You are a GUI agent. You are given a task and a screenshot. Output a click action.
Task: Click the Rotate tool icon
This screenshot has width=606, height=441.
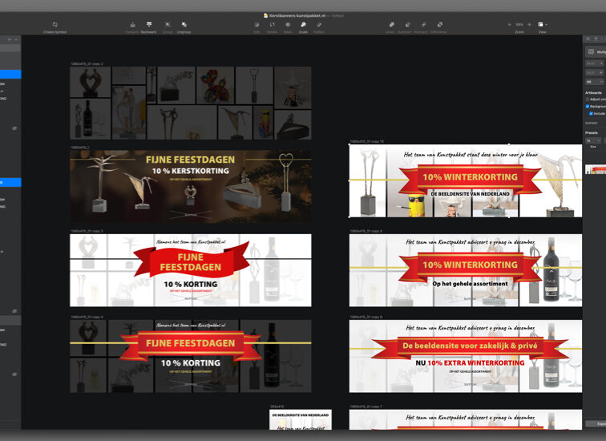(x=272, y=24)
